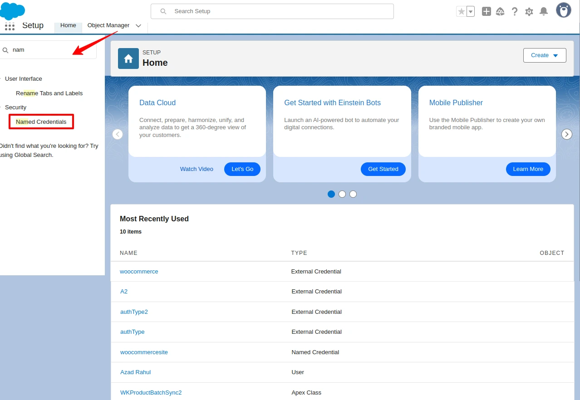Image resolution: width=580 pixels, height=400 pixels.
Task: Open the Setup gear icon
Action: (x=529, y=11)
